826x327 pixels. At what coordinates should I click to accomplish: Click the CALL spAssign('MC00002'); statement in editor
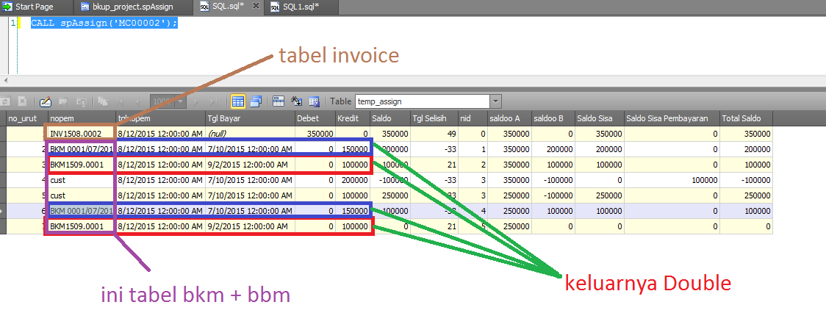pyautogui.click(x=104, y=24)
